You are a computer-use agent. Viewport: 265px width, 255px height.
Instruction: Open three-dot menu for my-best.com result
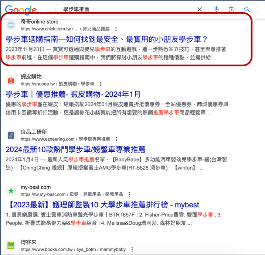click(130, 194)
